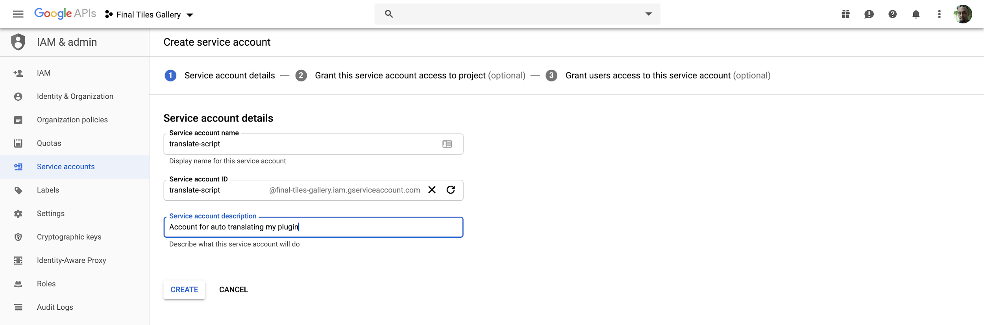
Task: Regenerate the Service account ID
Action: [451, 190]
